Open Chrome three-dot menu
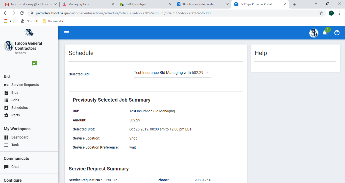The width and height of the screenshot is (345, 183). (339, 13)
